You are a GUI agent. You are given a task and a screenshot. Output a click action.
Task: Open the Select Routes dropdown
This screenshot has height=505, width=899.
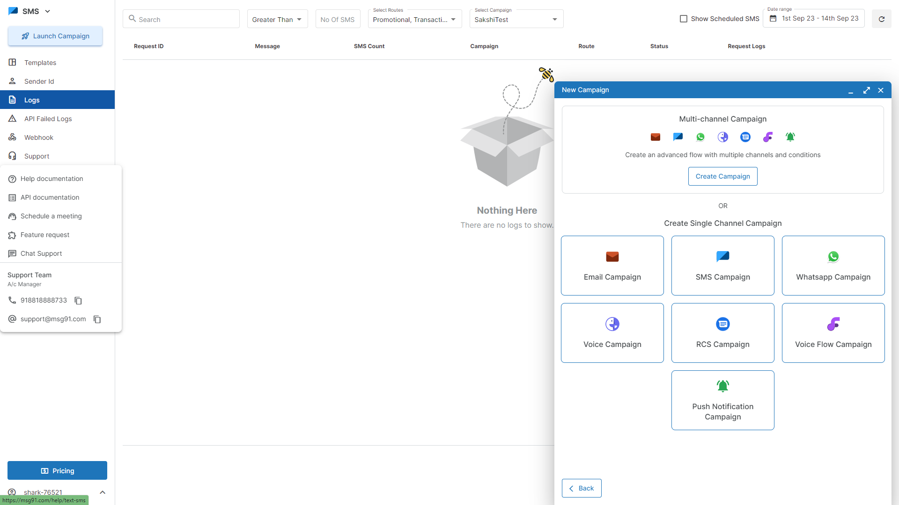[414, 19]
